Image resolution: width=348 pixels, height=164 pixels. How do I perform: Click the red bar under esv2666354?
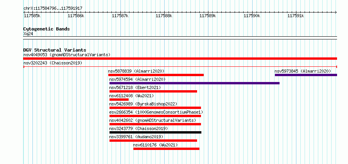coord(155,116)
